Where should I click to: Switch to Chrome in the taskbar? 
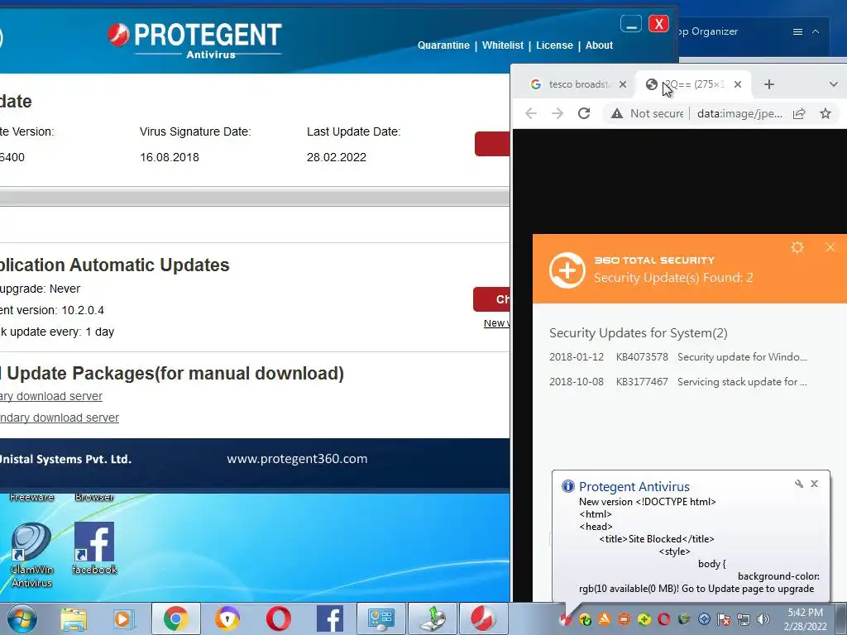[175, 618]
